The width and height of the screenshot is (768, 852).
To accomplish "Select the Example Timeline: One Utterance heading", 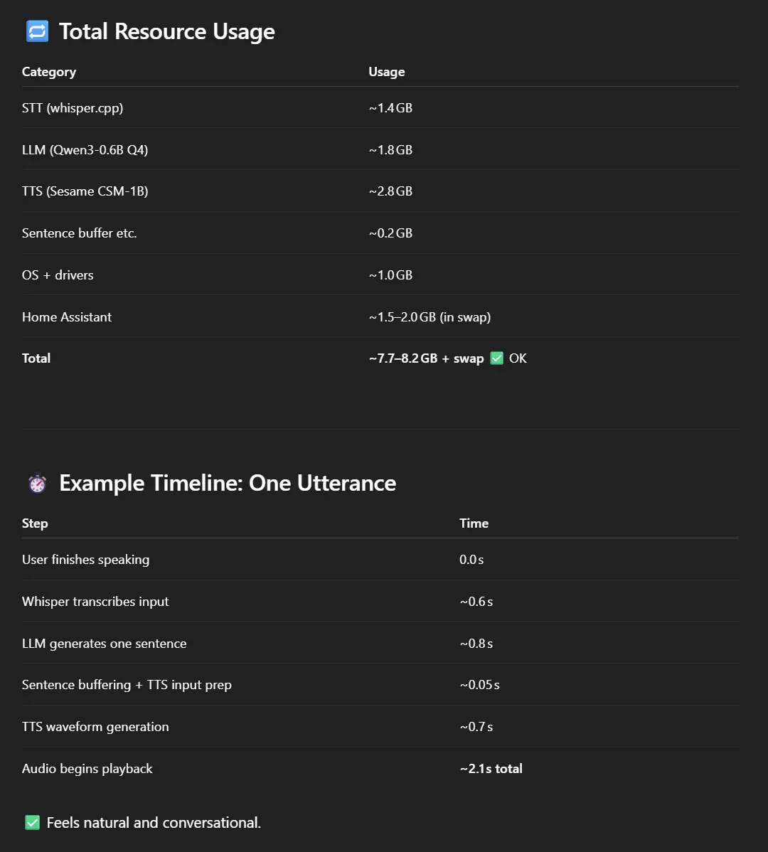I will (228, 483).
